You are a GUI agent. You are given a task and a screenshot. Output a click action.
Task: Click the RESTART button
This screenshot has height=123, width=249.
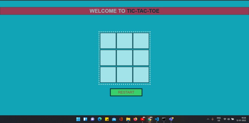point(126,92)
